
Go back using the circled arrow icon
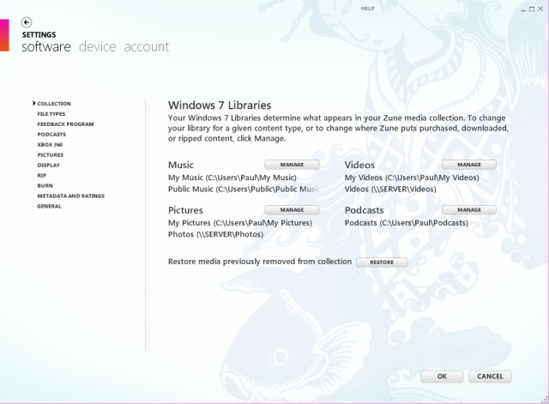27,22
